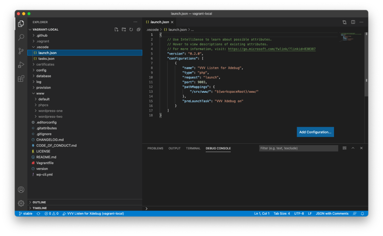Collapse the www folder
This screenshot has height=236, width=383.
click(x=40, y=94)
